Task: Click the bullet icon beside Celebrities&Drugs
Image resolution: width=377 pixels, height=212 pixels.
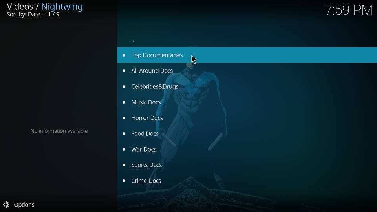Action: [x=124, y=86]
